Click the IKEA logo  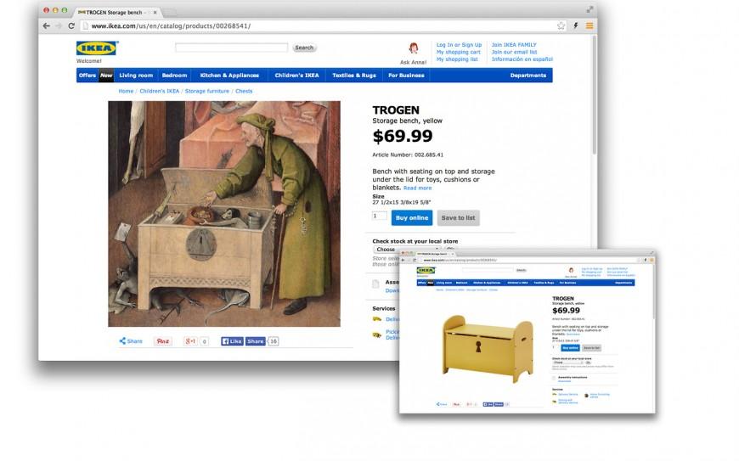(x=97, y=48)
